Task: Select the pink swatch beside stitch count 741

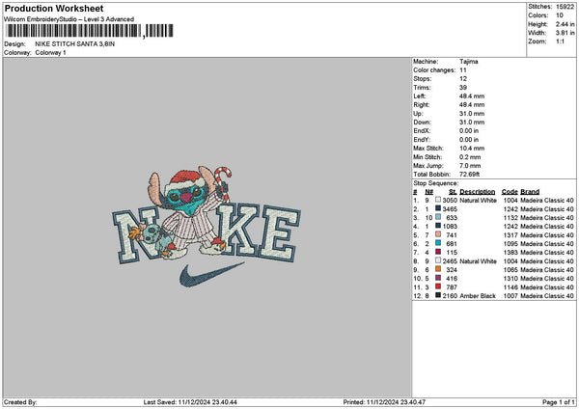Action: (x=438, y=234)
